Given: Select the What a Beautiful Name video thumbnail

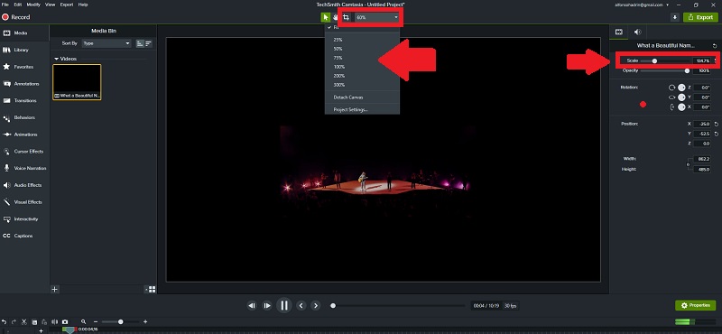Looking at the screenshot, I should click(77, 82).
